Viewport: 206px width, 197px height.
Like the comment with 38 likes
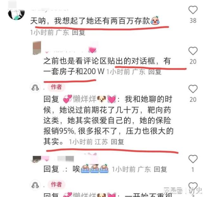[193, 10]
